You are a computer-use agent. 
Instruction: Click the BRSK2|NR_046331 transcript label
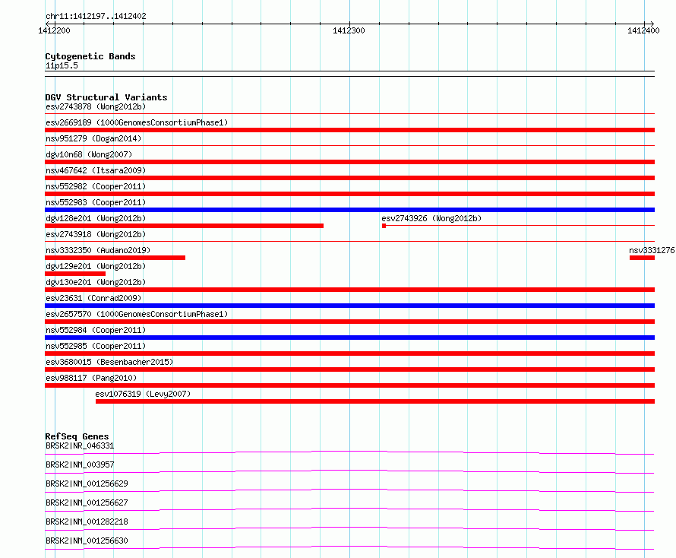coord(80,445)
